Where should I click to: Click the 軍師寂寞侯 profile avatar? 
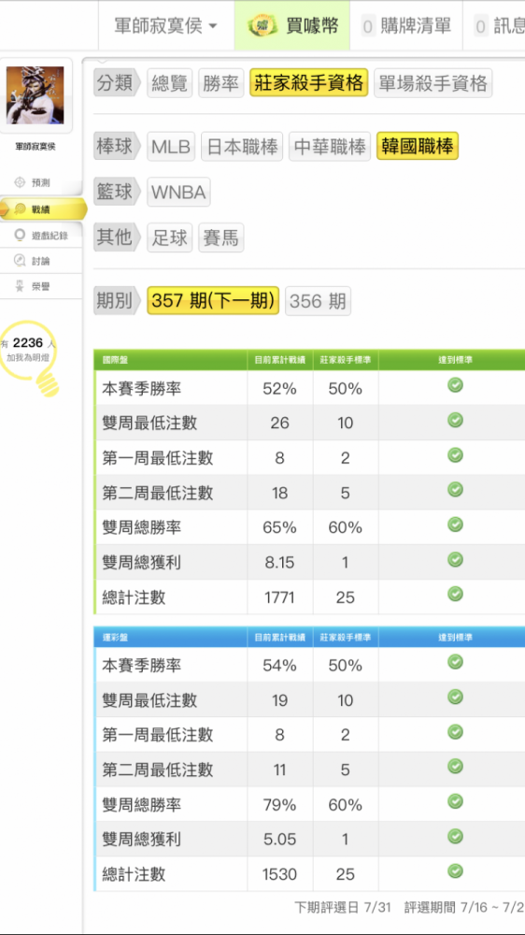[35, 95]
